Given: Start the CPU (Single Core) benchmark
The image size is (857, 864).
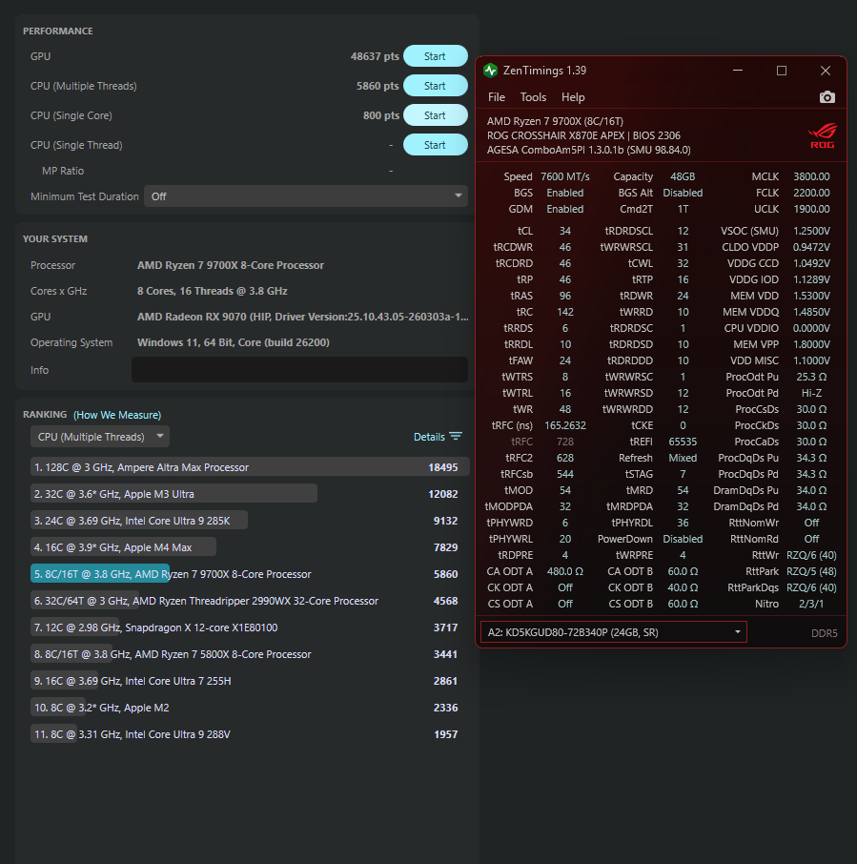Looking at the screenshot, I should point(435,115).
